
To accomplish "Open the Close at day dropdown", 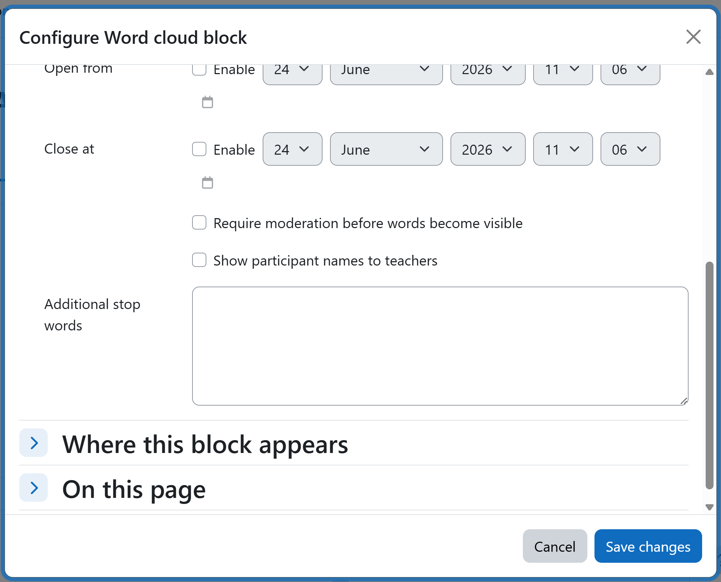I will pos(293,149).
